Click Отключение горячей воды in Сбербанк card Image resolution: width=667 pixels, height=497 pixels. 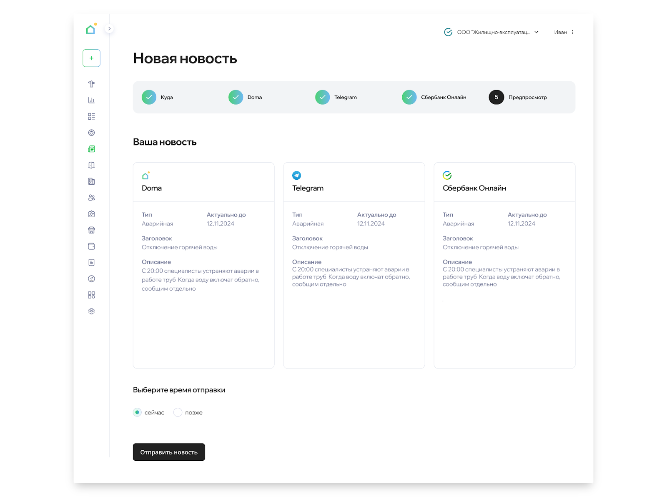click(481, 247)
